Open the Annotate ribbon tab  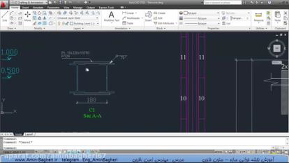[x=38, y=7]
